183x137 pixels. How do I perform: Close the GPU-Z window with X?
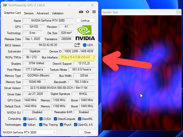tap(92, 5)
